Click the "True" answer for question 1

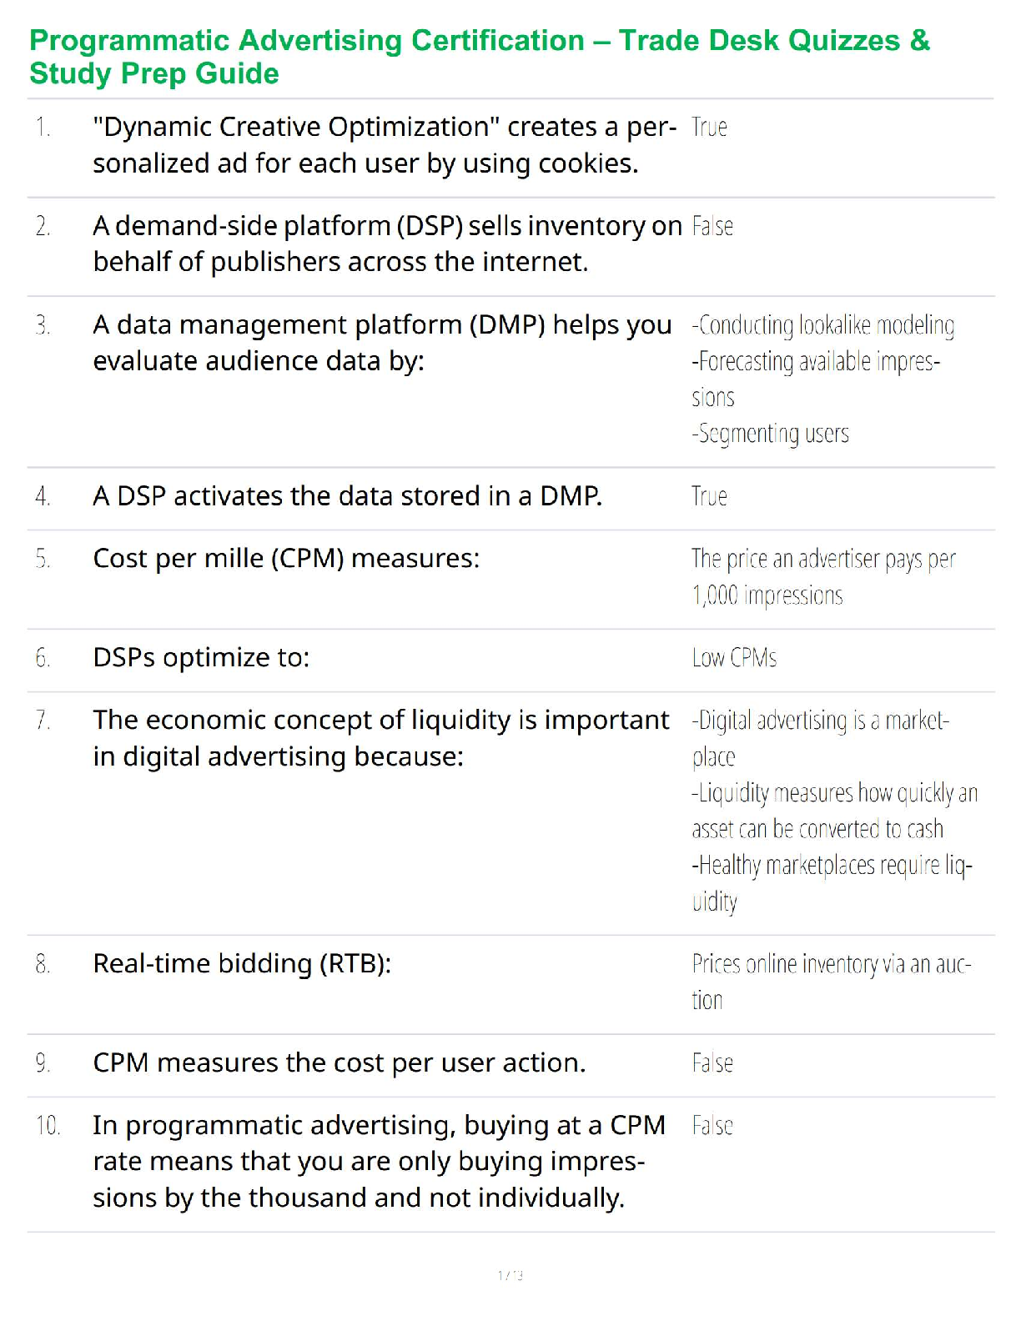709,128
